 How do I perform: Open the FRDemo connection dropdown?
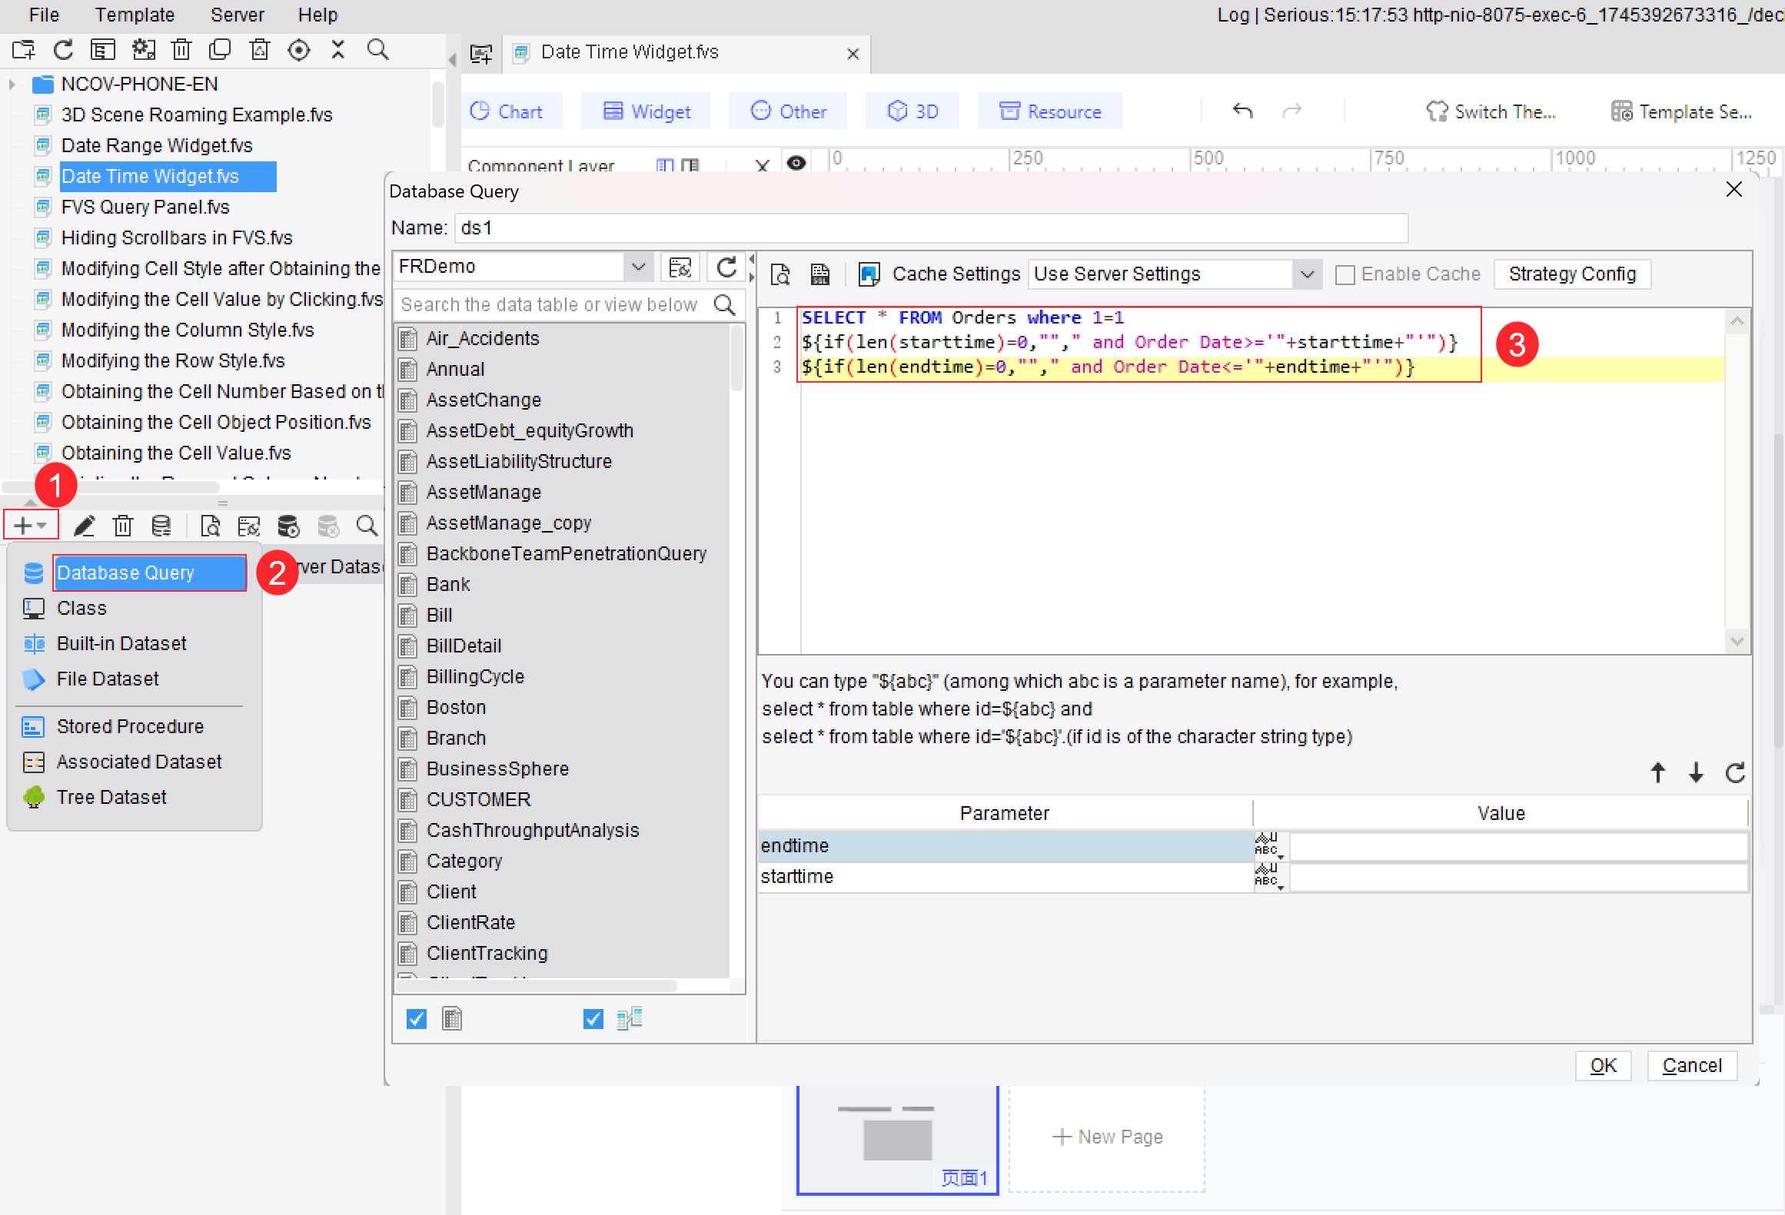tap(638, 267)
